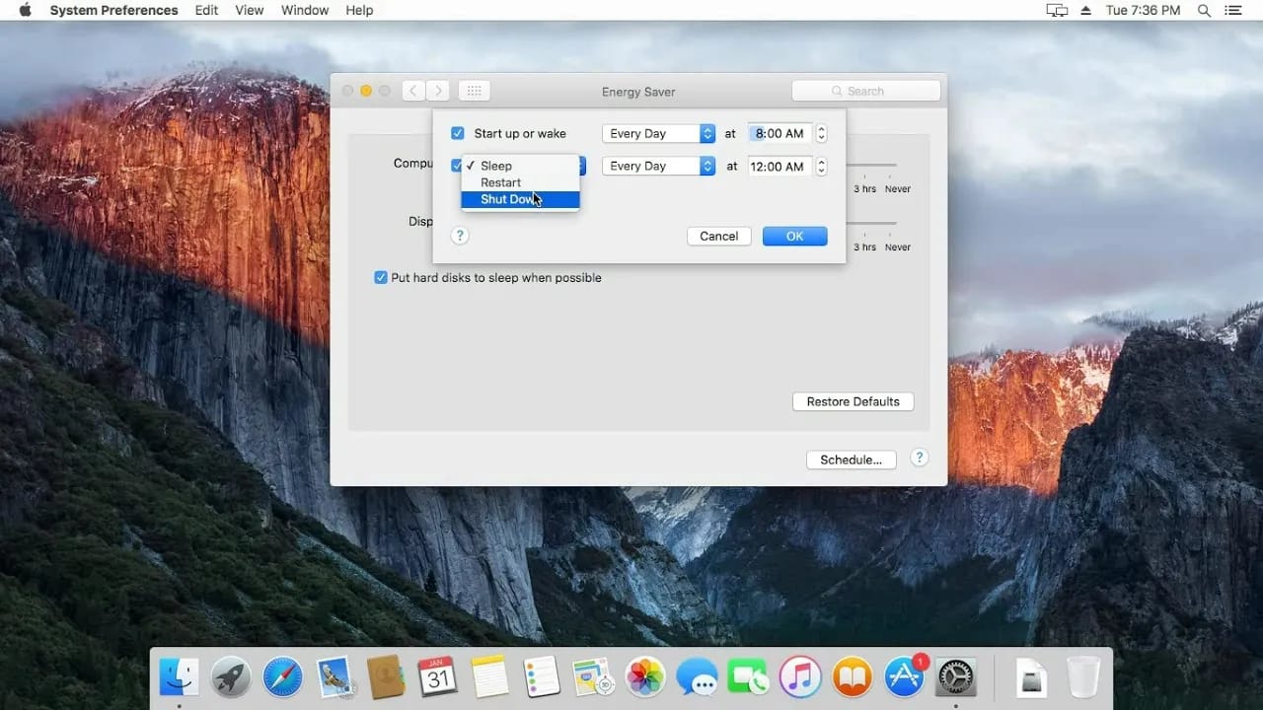
Task: Choose Restart from the open dropdown
Action: point(500,182)
